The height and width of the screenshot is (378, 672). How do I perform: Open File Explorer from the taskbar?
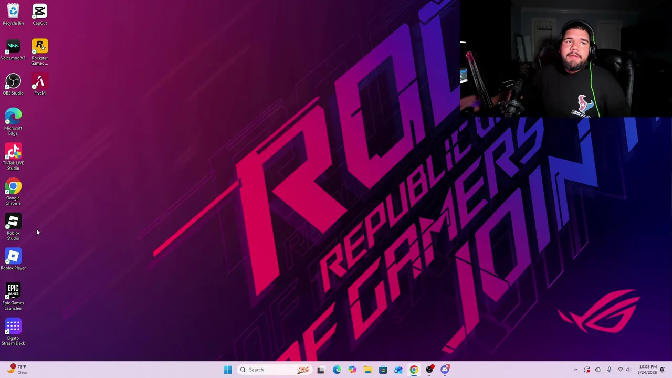point(367,370)
